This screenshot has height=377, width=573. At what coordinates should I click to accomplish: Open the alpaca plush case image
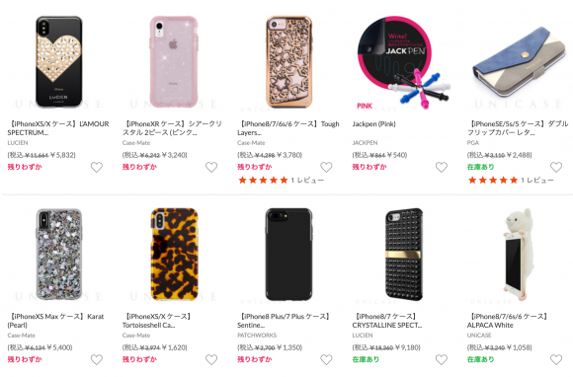[519, 255]
